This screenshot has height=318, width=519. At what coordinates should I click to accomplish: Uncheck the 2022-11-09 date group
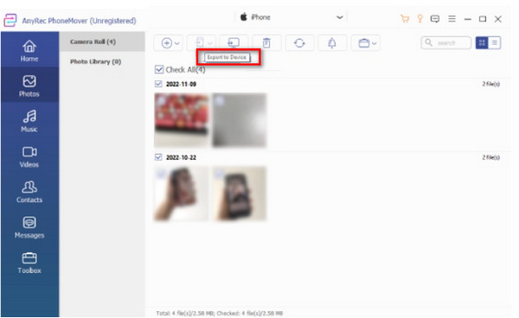click(x=158, y=84)
